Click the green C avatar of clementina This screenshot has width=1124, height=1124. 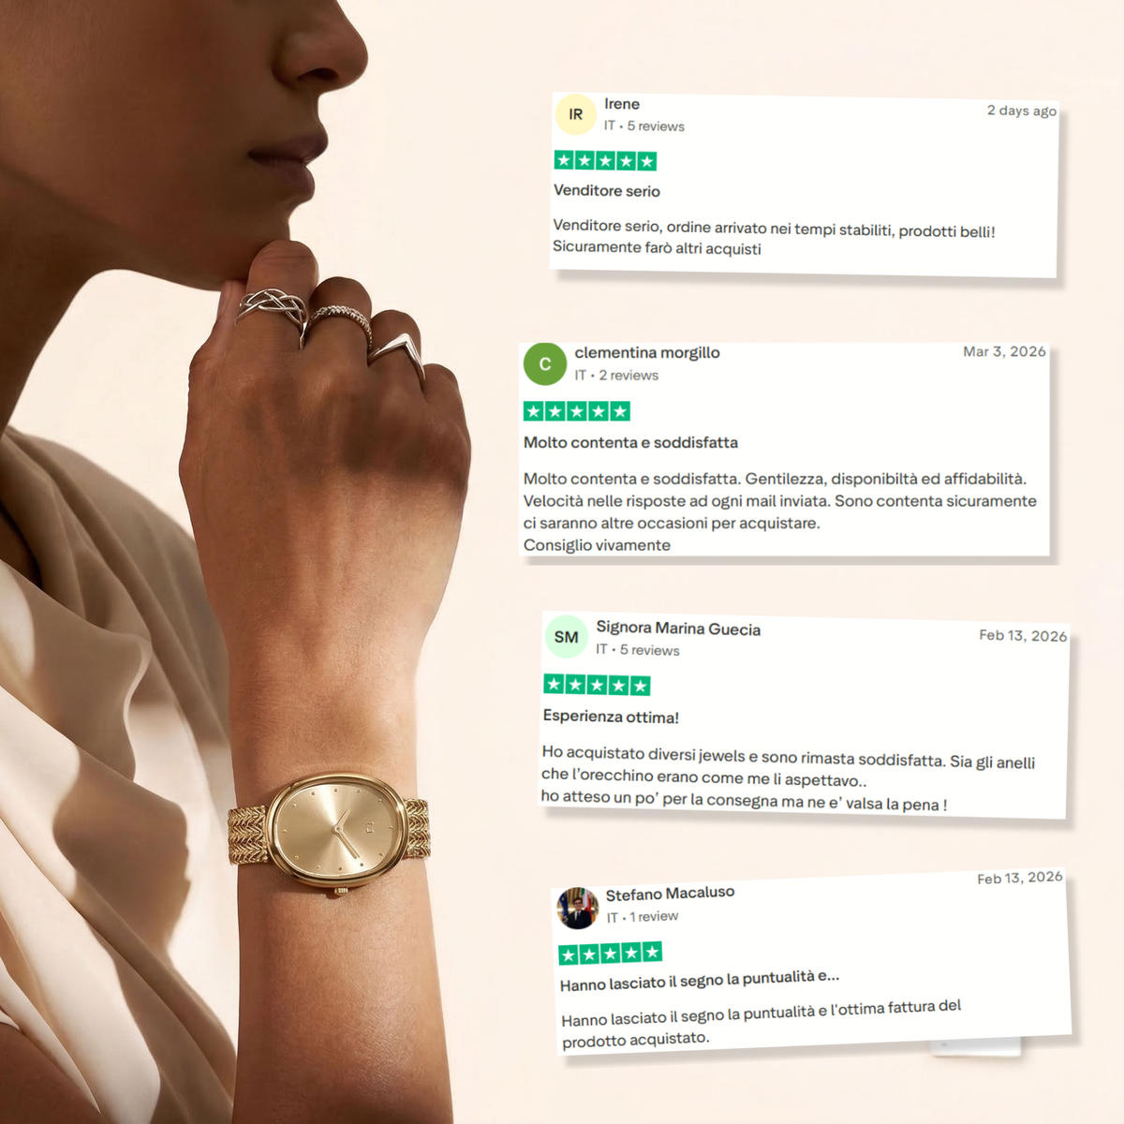[545, 364]
